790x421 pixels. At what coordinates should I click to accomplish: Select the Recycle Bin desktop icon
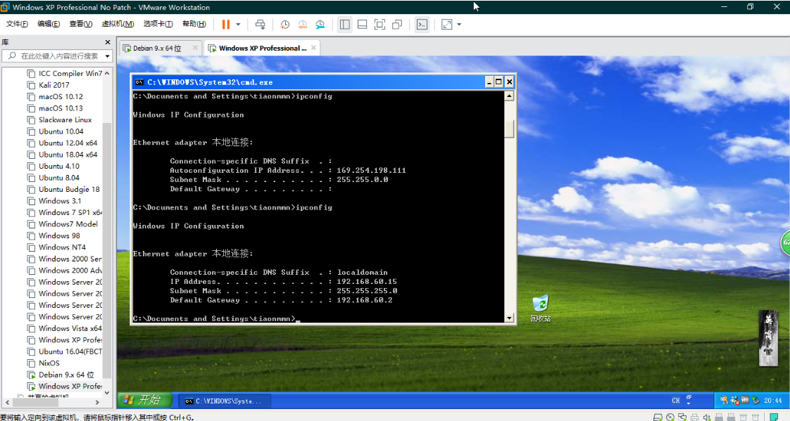point(540,309)
